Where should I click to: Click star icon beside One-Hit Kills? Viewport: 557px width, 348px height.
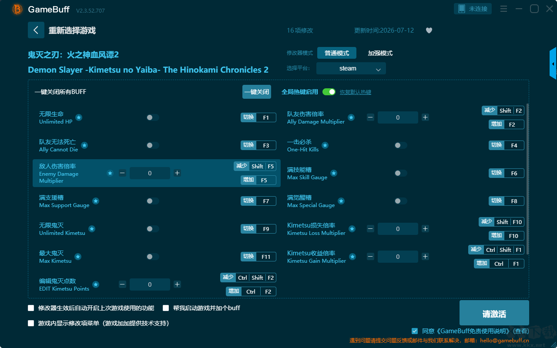[x=325, y=145]
